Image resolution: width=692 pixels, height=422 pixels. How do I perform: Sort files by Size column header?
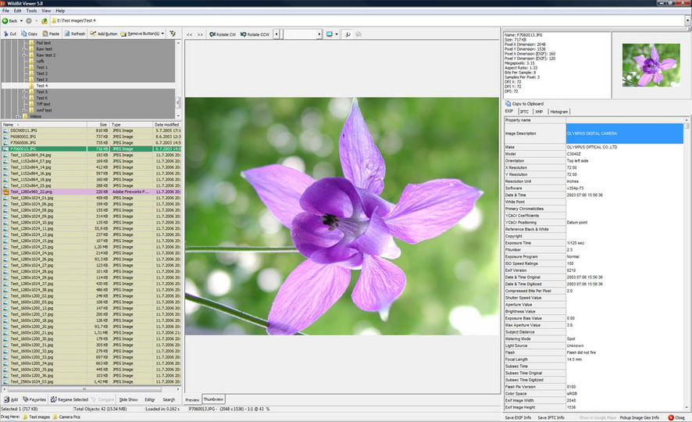tap(98, 125)
